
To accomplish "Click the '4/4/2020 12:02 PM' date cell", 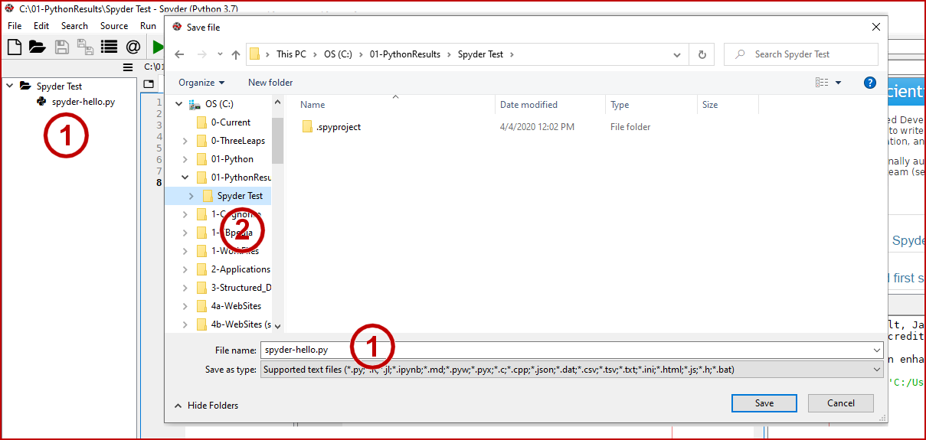I will [537, 127].
